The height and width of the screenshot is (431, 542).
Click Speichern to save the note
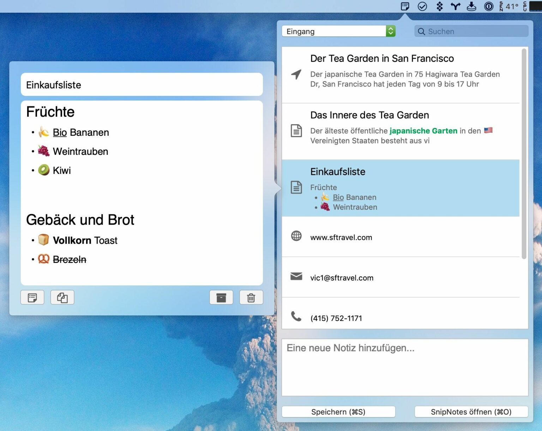pos(338,412)
